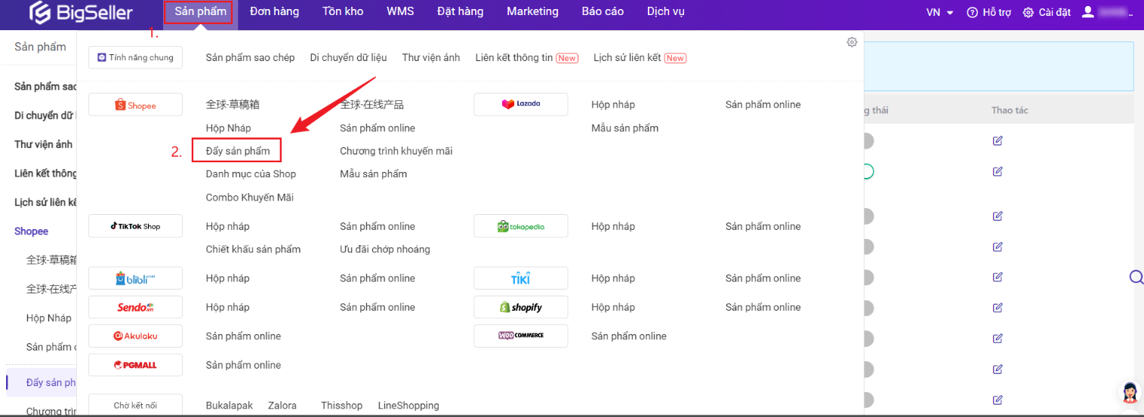The image size is (1144, 417).
Task: Click Mẫu sản phẩm in Shopee section
Action: click(x=373, y=173)
